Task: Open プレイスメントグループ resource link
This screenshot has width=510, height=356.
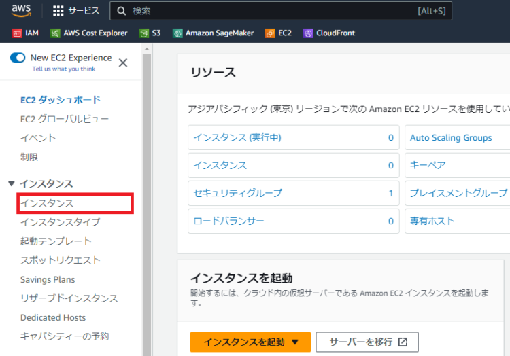Action: [458, 193]
